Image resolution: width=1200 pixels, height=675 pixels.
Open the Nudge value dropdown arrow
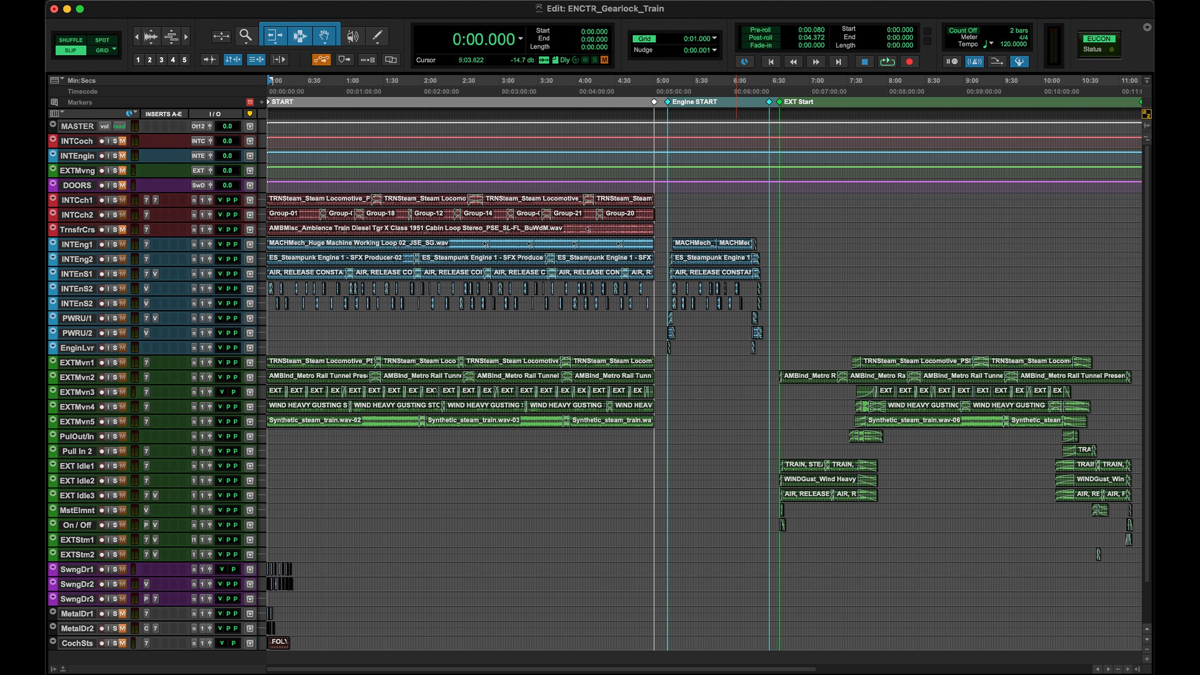[x=714, y=50]
